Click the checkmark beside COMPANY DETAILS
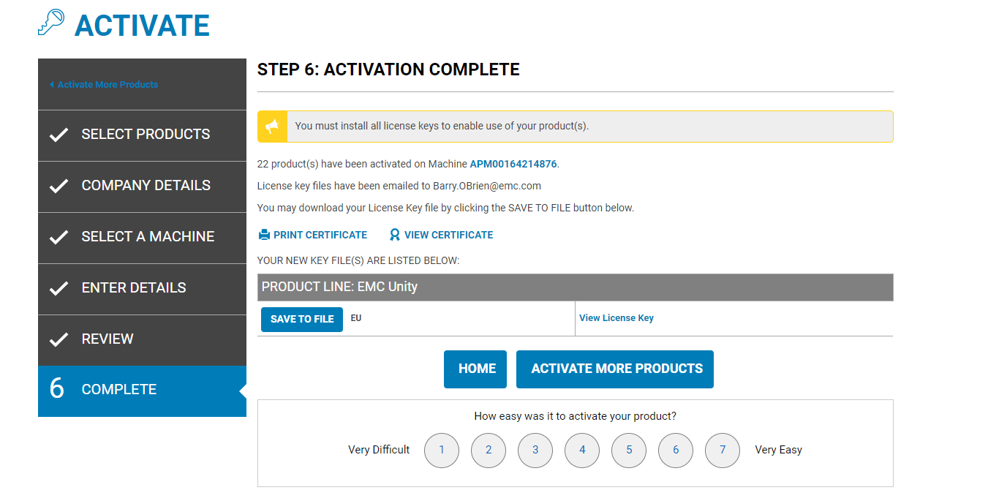The height and width of the screenshot is (501, 988). tap(59, 185)
